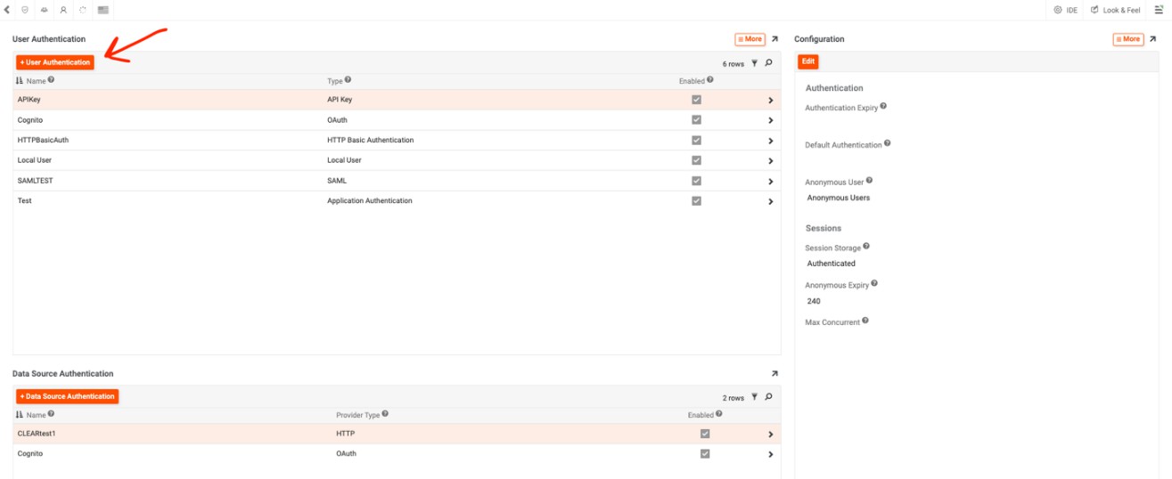Viewport: 1172px width, 479px height.
Task: Click the user profile icon in toolbar
Action: pos(63,10)
